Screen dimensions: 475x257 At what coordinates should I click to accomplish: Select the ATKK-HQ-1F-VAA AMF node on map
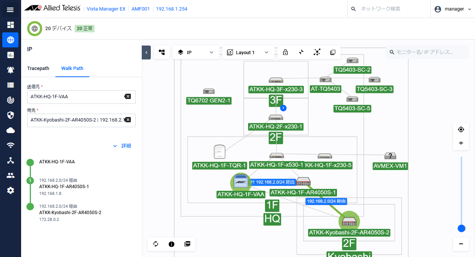(241, 182)
